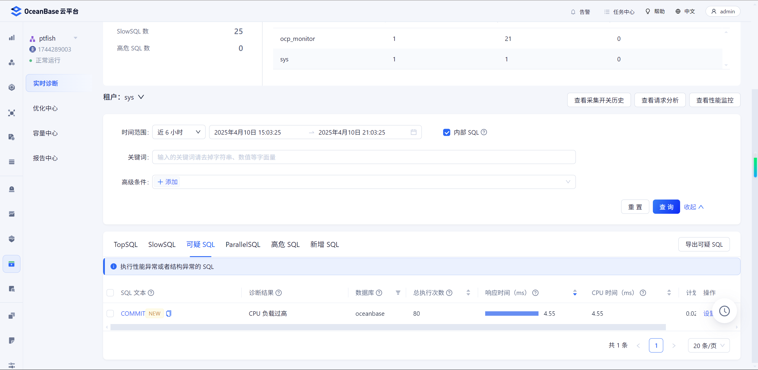This screenshot has width=758, height=370.
Task: Open the monitoring line chart sidebar icon
Action: (x=12, y=214)
